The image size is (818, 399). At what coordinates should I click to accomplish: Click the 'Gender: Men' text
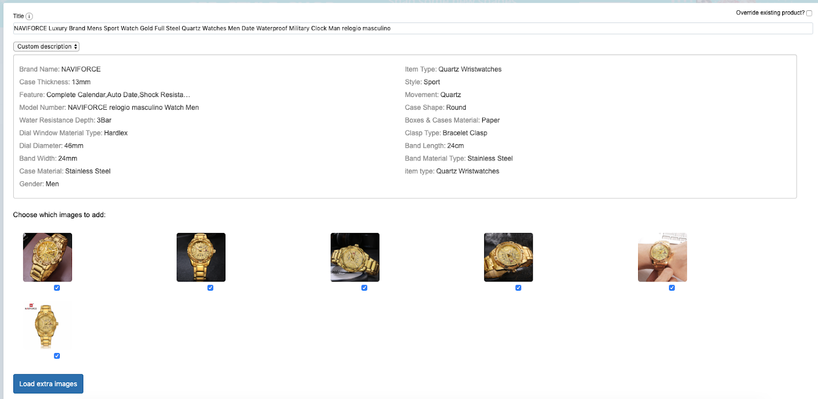[39, 184]
